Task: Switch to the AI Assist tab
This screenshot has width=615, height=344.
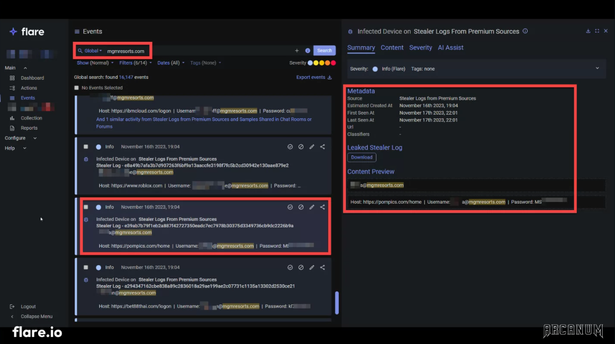Action: tap(450, 48)
